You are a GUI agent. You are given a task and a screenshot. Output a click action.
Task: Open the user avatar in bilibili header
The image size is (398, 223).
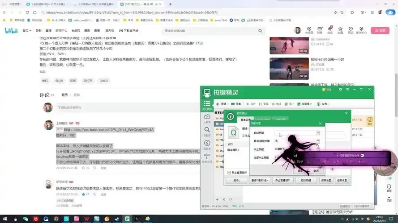tap(298, 31)
